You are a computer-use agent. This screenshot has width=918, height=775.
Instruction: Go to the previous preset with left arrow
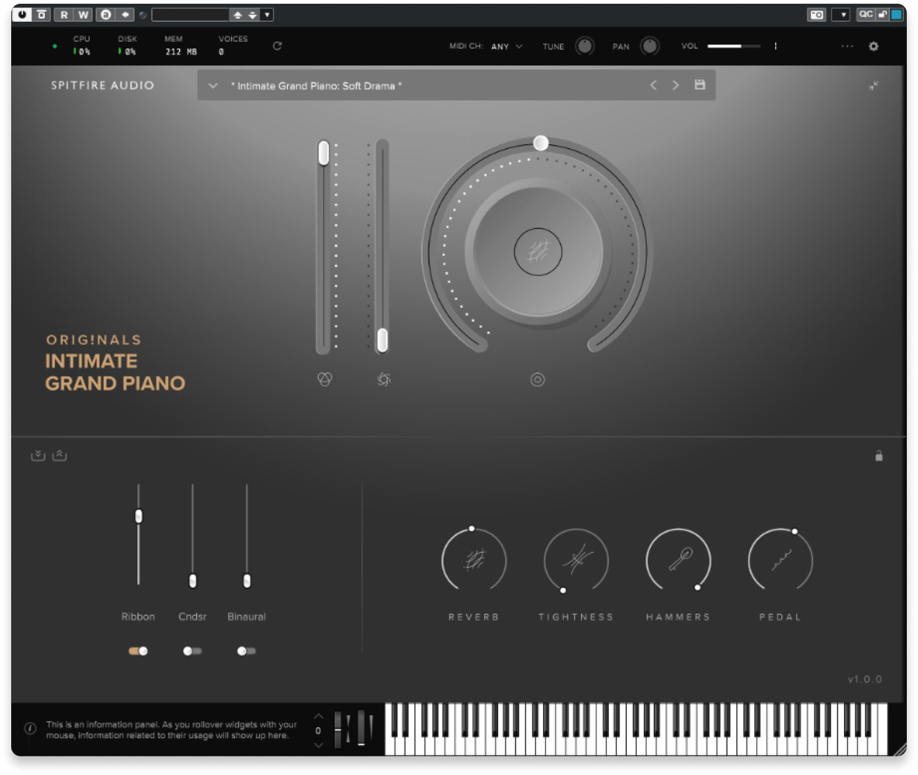click(x=653, y=85)
